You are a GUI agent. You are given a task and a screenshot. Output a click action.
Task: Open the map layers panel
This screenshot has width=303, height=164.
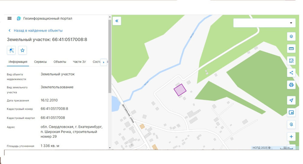pyautogui.click(x=291, y=36)
